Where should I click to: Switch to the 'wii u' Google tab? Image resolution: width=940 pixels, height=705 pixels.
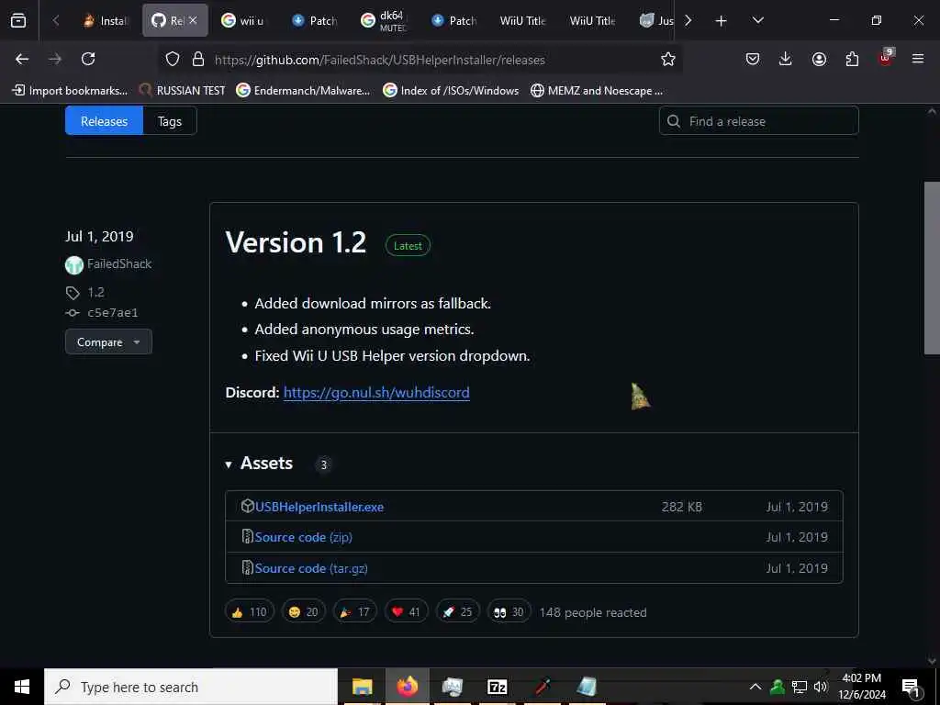pos(243,21)
